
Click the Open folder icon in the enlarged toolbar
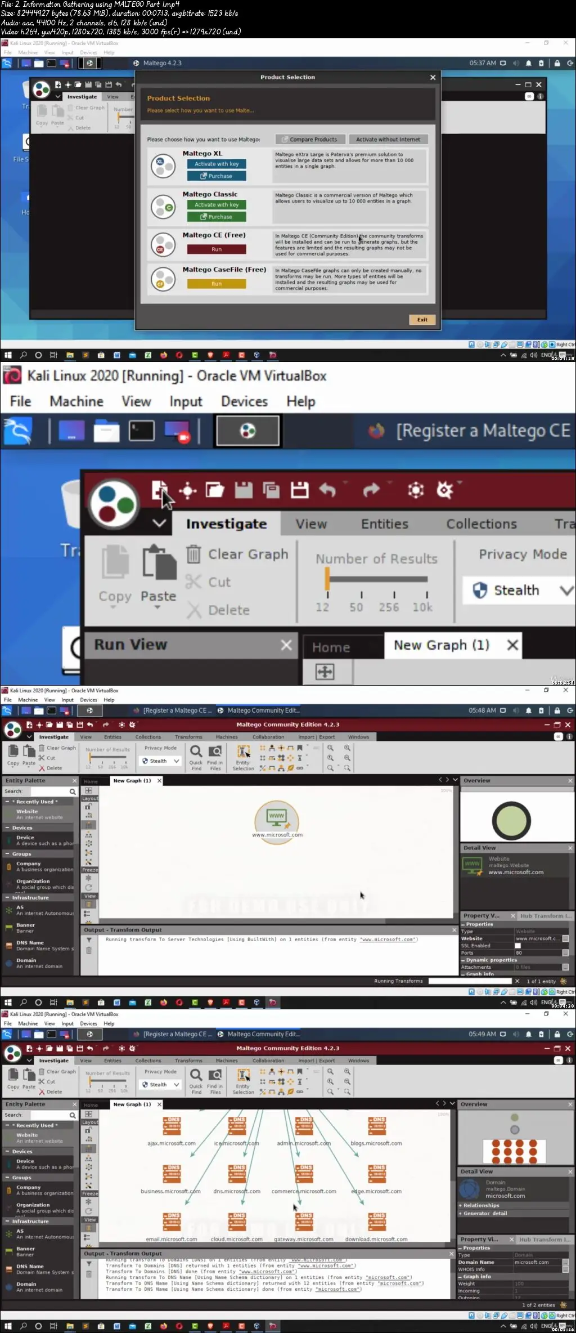[x=215, y=490]
